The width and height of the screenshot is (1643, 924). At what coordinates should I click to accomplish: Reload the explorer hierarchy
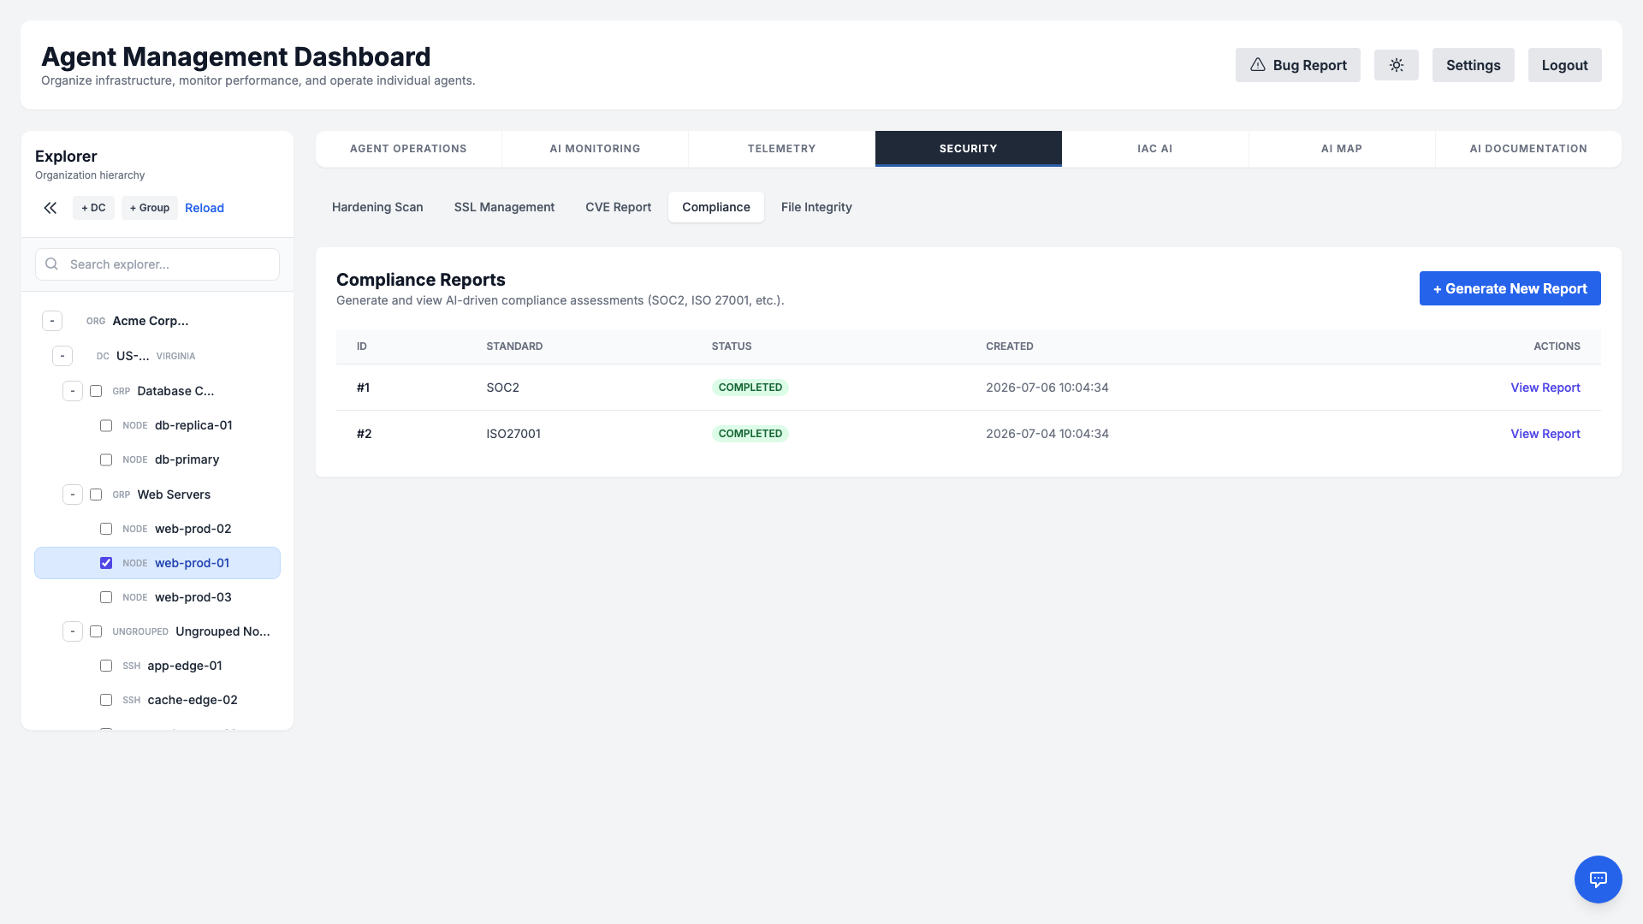[205, 208]
